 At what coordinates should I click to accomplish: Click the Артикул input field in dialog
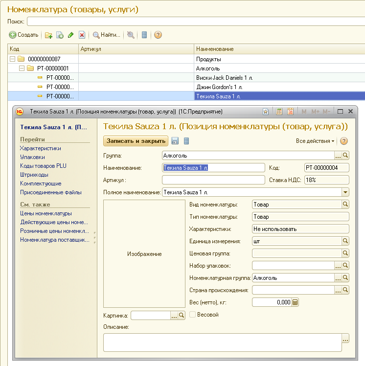click(x=213, y=180)
